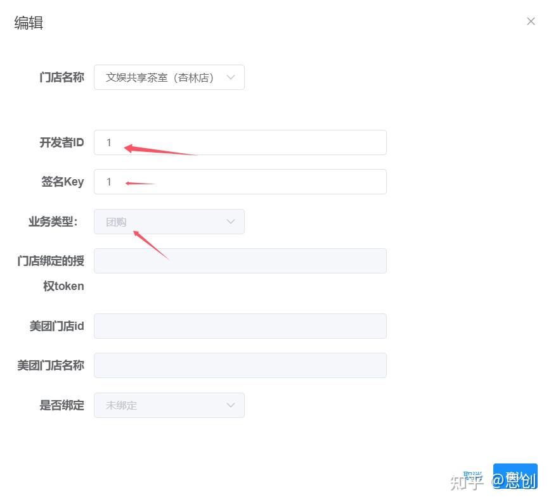Viewport: 551px width, 504px height.
Task: Open the 门店名称 dropdown
Action: [169, 77]
